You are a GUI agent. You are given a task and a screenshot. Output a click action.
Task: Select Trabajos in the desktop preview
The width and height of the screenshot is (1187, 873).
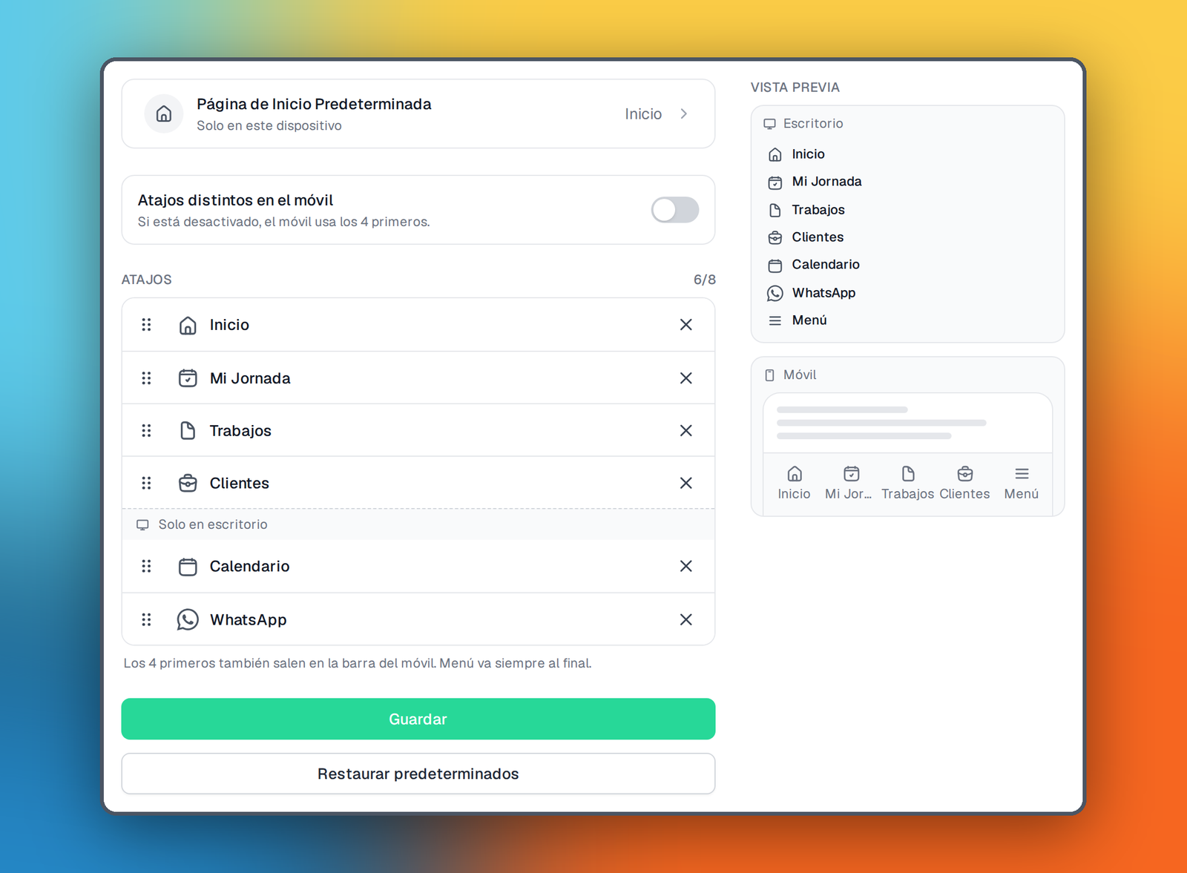806,210
